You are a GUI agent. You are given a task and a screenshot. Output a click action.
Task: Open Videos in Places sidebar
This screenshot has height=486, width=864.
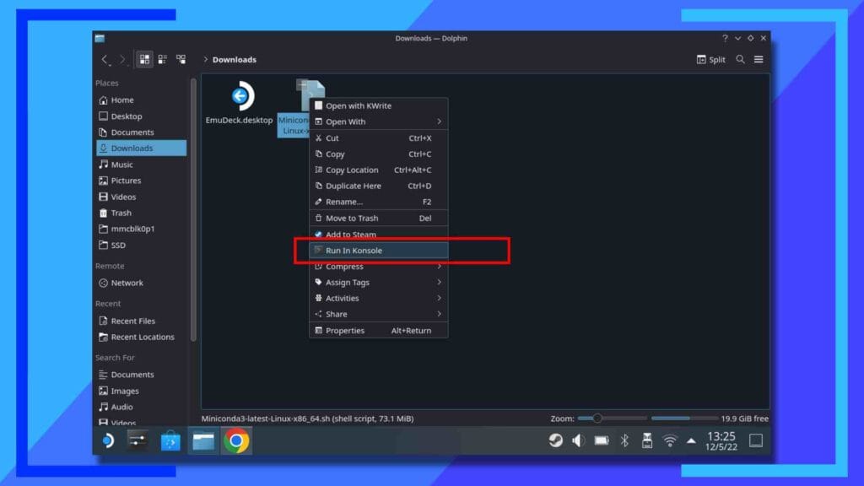tap(142, 197)
